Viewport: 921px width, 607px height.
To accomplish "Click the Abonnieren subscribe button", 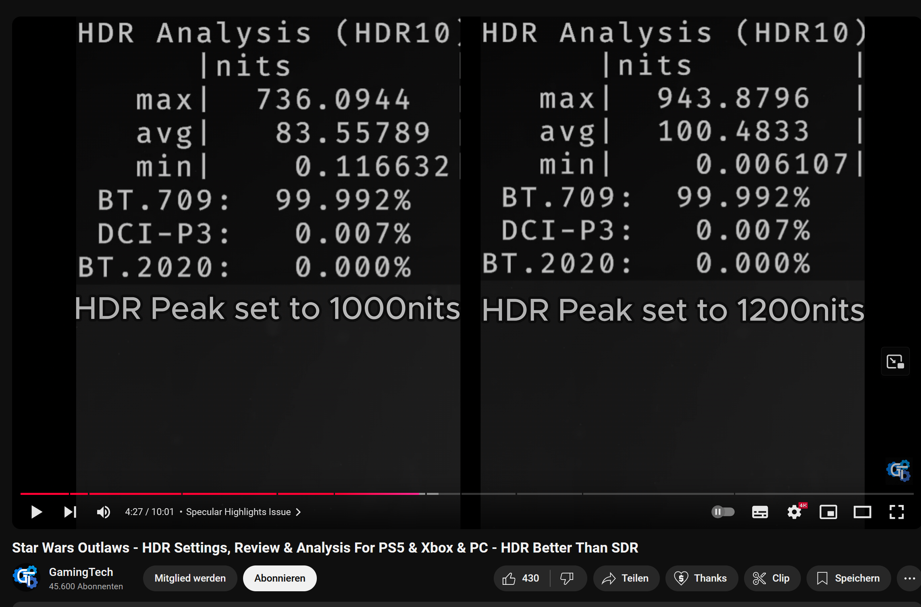I will click(x=280, y=578).
